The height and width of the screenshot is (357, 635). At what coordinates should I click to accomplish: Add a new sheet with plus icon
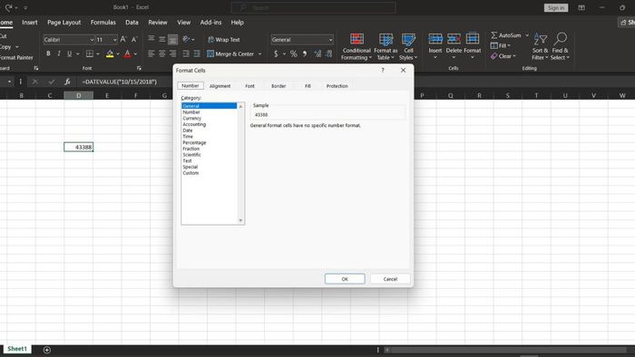point(47,350)
